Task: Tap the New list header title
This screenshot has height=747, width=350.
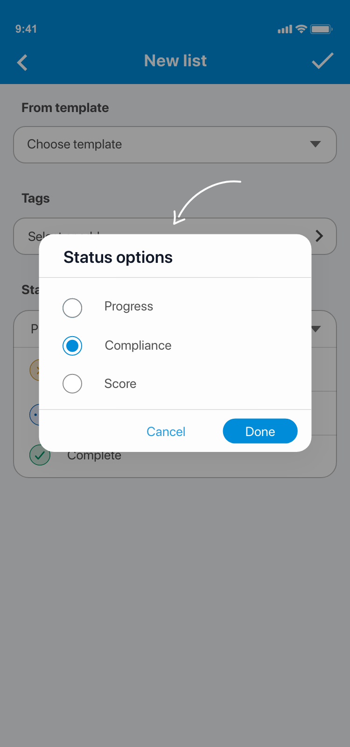Action: (175, 61)
